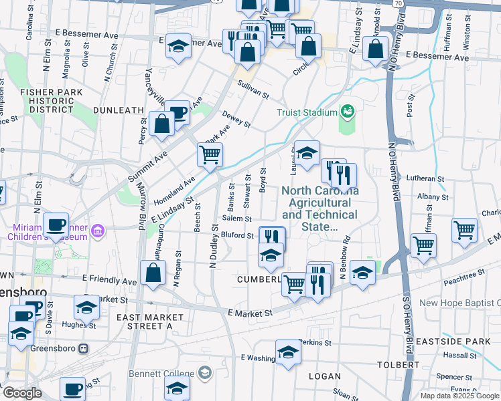Screen dimensions: 501x401
Task: Select the shopping bag marker at E Friendly Ave
Action: pos(153,274)
